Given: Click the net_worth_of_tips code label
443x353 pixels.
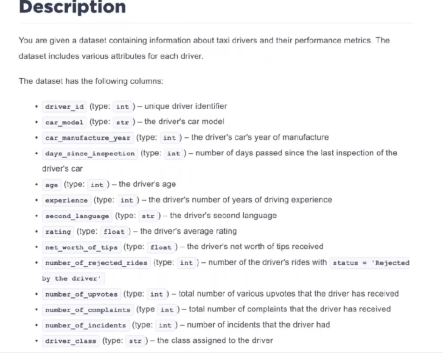Looking at the screenshot, I should point(81,247).
